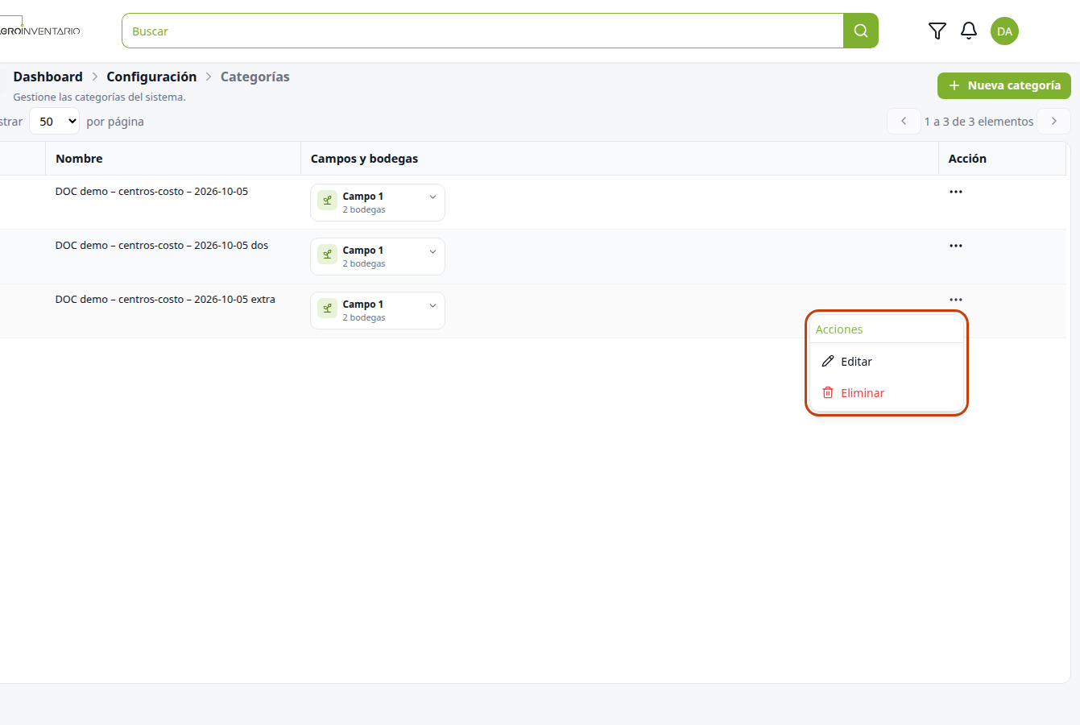Screen dimensions: 1080x725
Task: Click the 'Acciones' menu heading
Action: 839,329
